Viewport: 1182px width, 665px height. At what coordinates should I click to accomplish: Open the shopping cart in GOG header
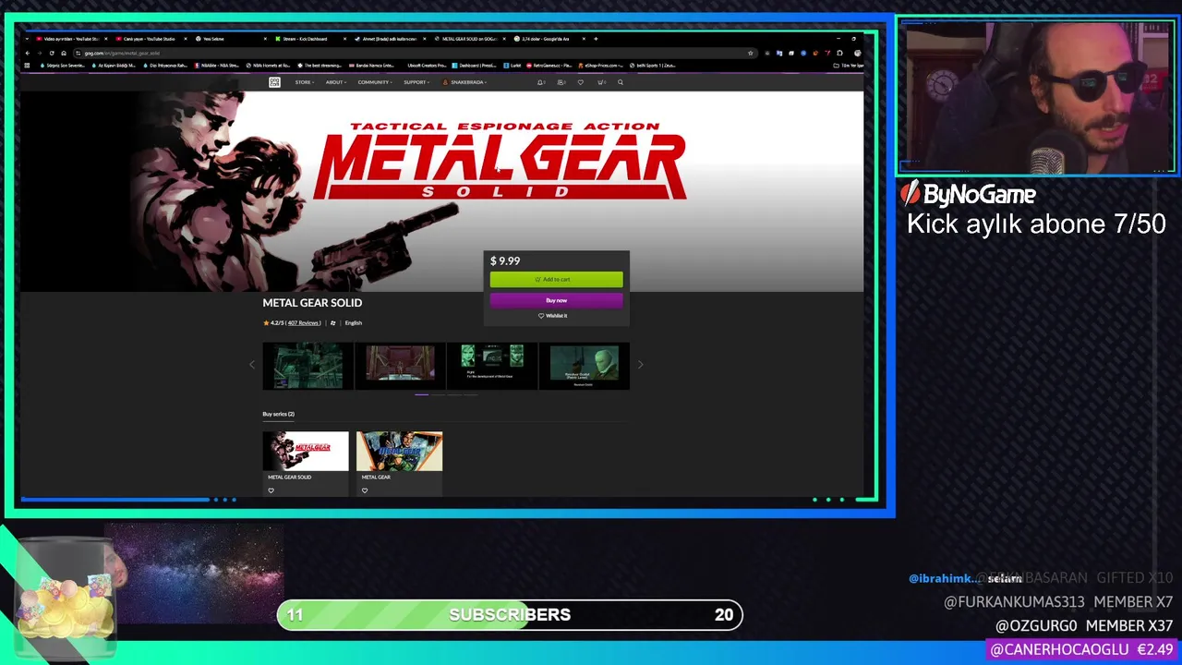600,82
